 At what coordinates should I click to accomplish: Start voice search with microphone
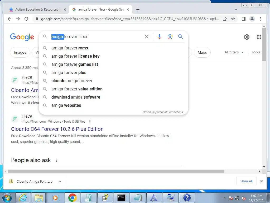coord(160,37)
